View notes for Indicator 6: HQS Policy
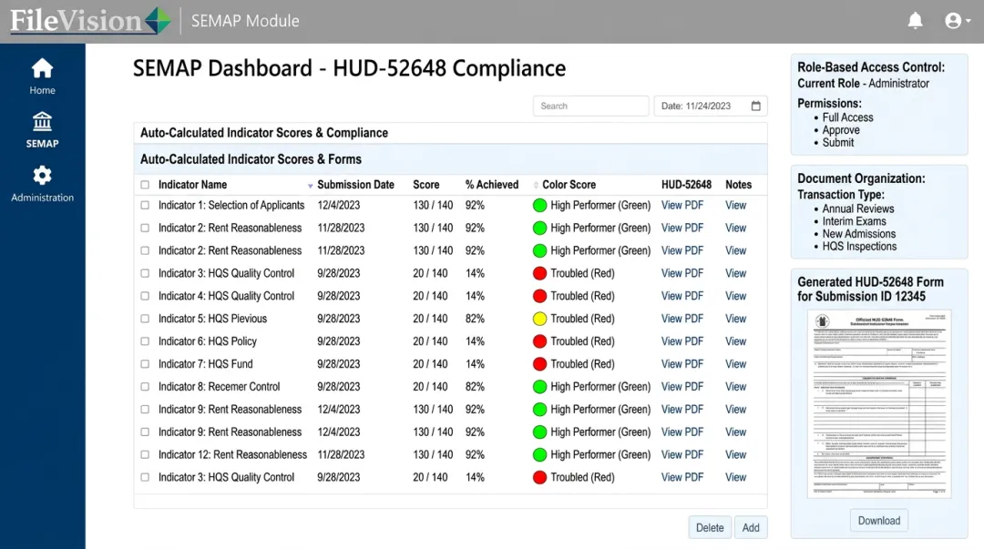This screenshot has width=984, height=549. 735,341
